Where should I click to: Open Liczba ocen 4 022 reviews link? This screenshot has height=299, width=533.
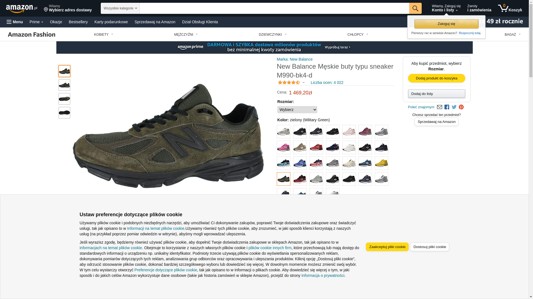coord(327,83)
